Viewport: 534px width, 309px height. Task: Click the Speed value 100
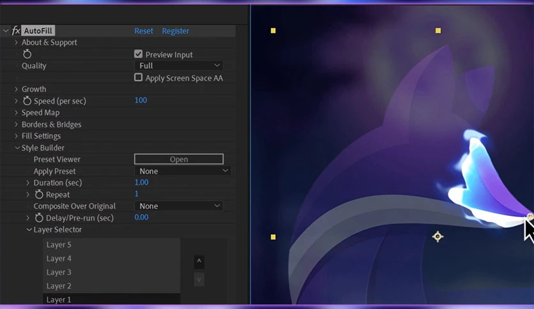(x=141, y=100)
